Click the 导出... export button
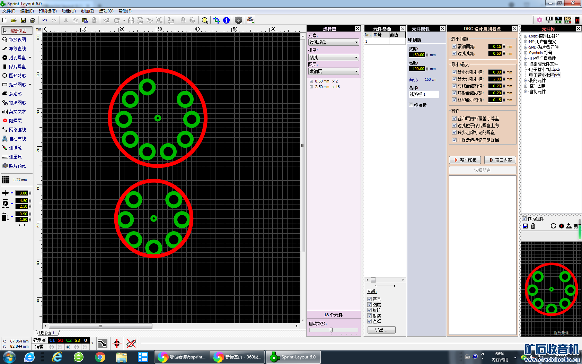Image resolution: width=582 pixels, height=364 pixels. coord(381,330)
